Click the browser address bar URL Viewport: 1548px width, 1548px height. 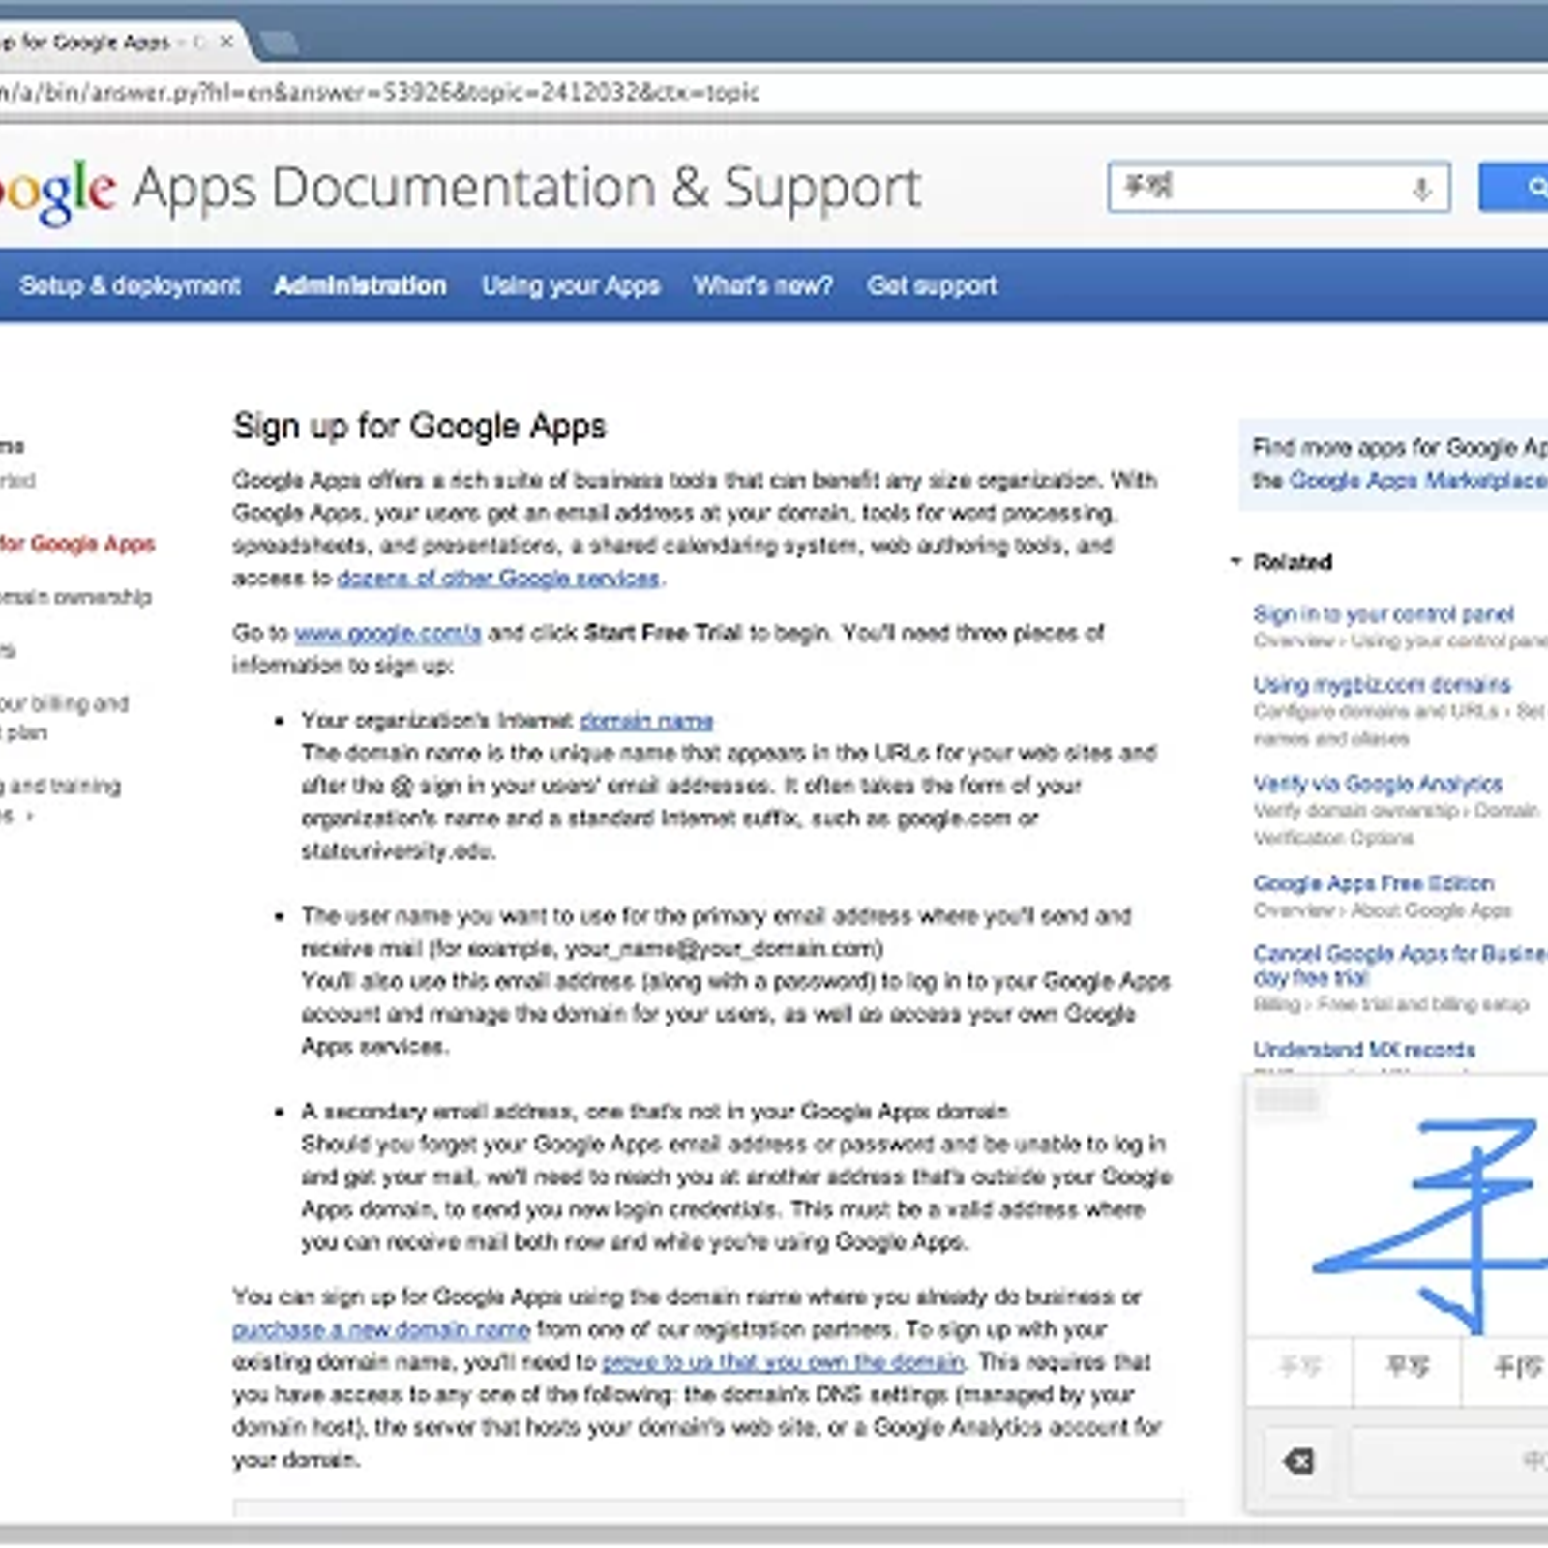pos(379,93)
